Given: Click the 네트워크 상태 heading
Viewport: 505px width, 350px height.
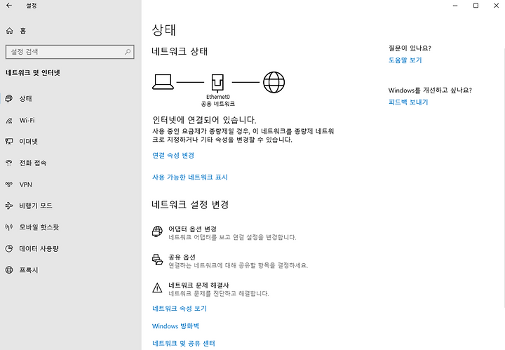Looking at the screenshot, I should tap(180, 51).
